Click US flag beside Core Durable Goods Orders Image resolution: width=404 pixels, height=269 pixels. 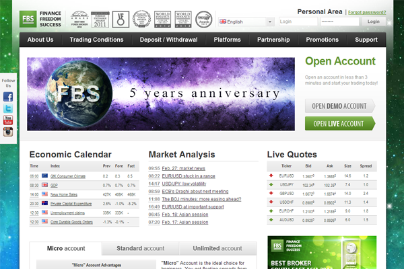45,221
